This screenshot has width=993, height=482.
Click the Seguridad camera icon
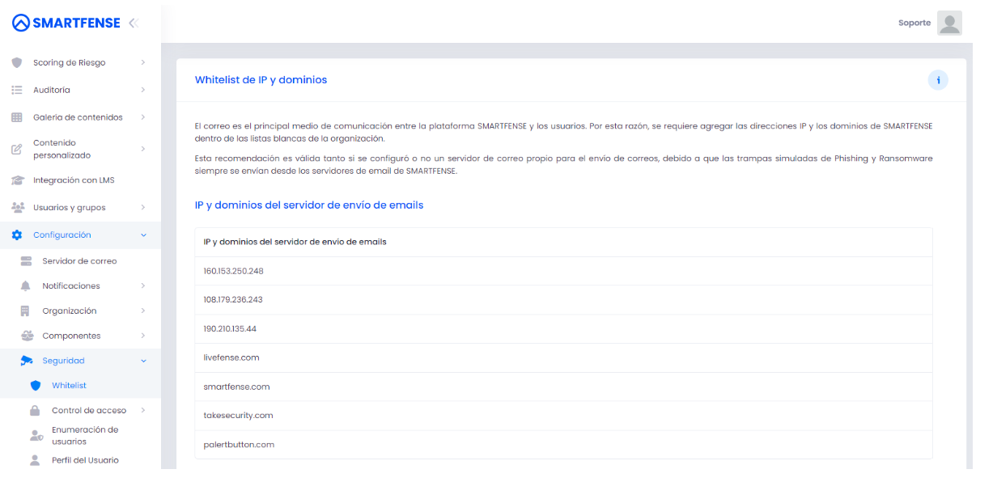pyautogui.click(x=27, y=361)
